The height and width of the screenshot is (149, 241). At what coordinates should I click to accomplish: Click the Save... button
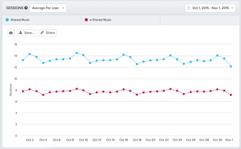pyautogui.click(x=26, y=33)
